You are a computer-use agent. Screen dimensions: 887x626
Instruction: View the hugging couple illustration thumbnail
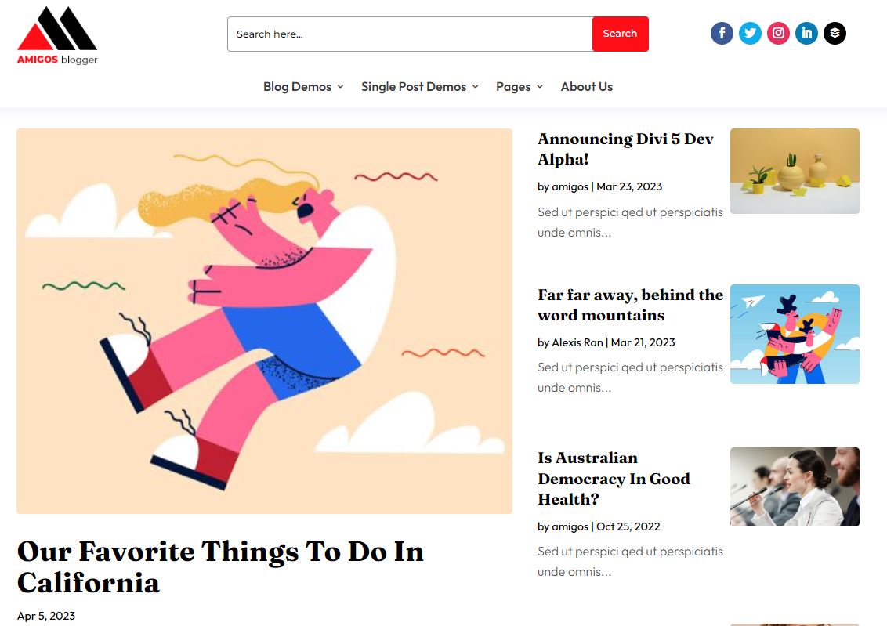tap(795, 335)
